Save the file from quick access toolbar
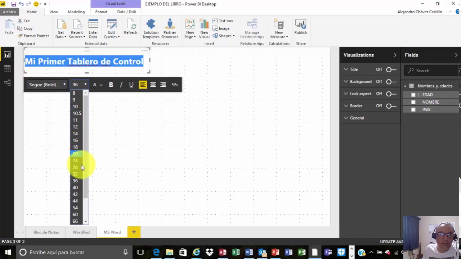Screen dimensions: 461x259 13,4
